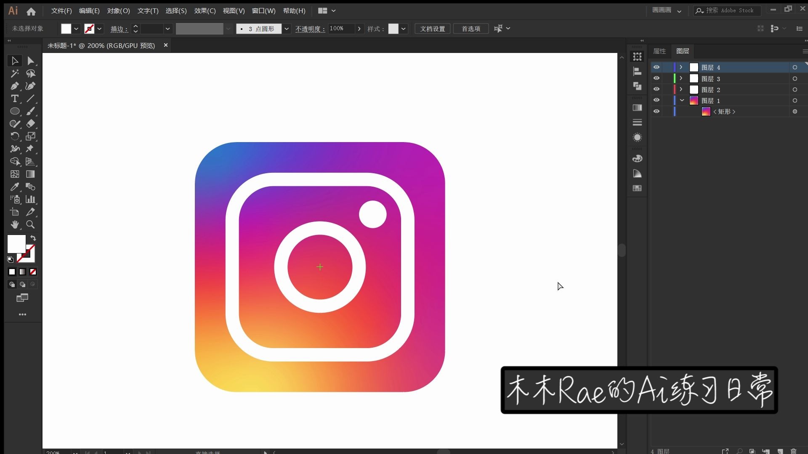Click the Fill color swatch in toolbox
The image size is (808, 454).
click(16, 244)
